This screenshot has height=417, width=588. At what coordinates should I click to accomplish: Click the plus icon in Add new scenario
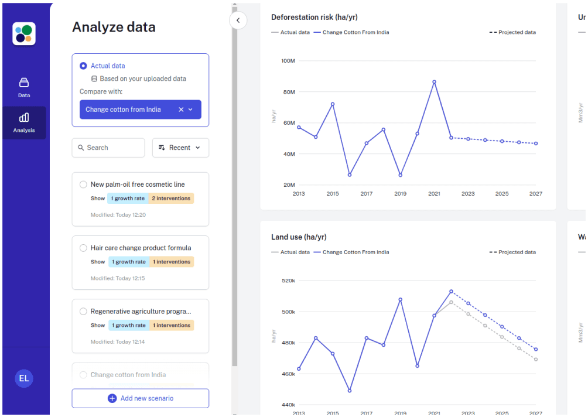point(112,398)
